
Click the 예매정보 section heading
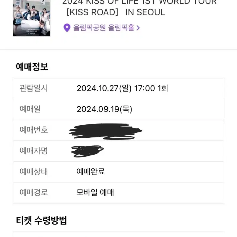click(32, 67)
